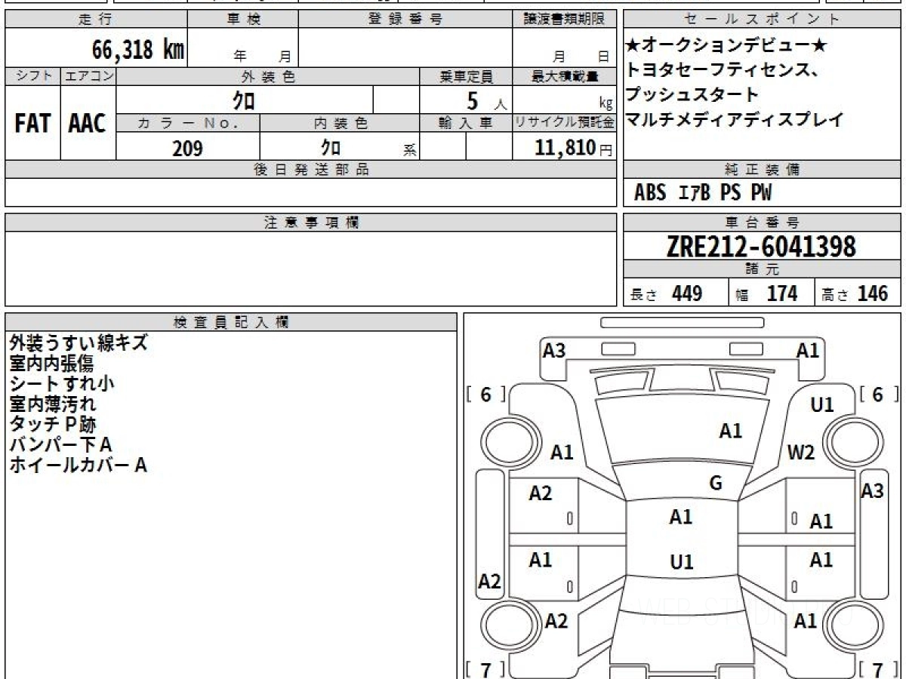Click the ★オークションデビュー★ line
Viewport: 906px width, 679px height.
point(726,47)
